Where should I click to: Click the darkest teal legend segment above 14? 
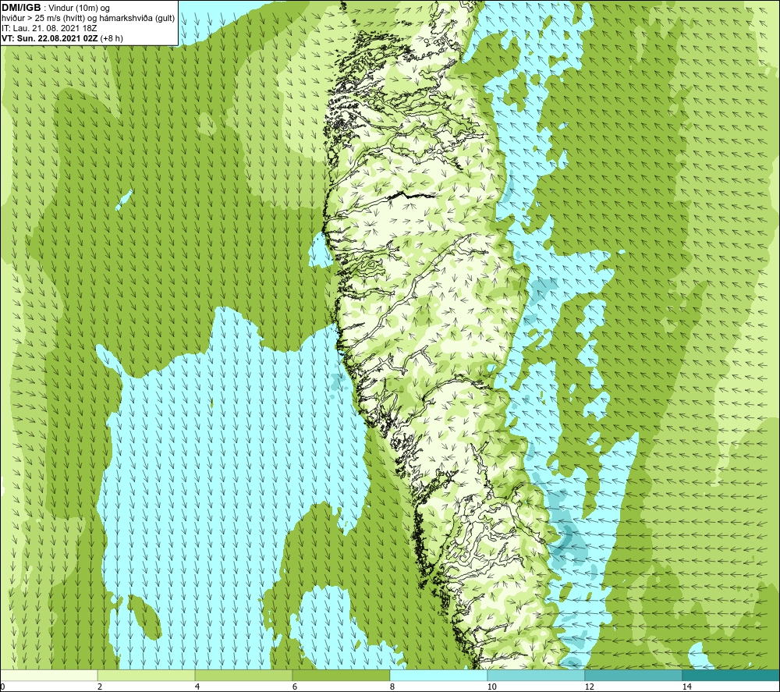pyautogui.click(x=731, y=675)
